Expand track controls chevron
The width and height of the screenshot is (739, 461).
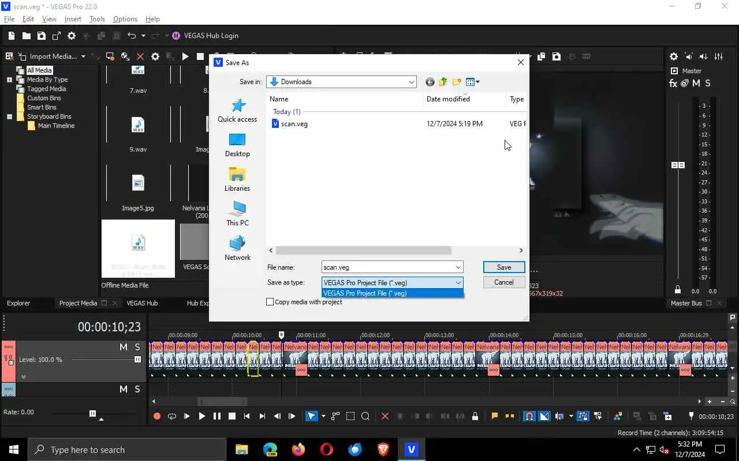pos(24,377)
